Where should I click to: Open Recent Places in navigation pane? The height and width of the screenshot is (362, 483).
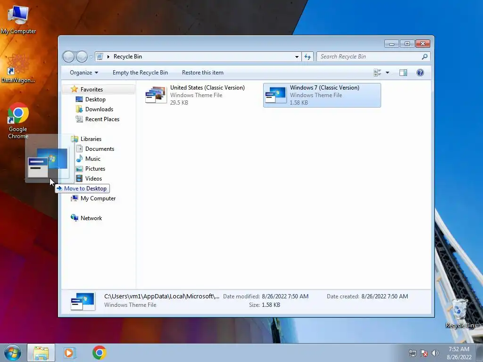tap(102, 119)
